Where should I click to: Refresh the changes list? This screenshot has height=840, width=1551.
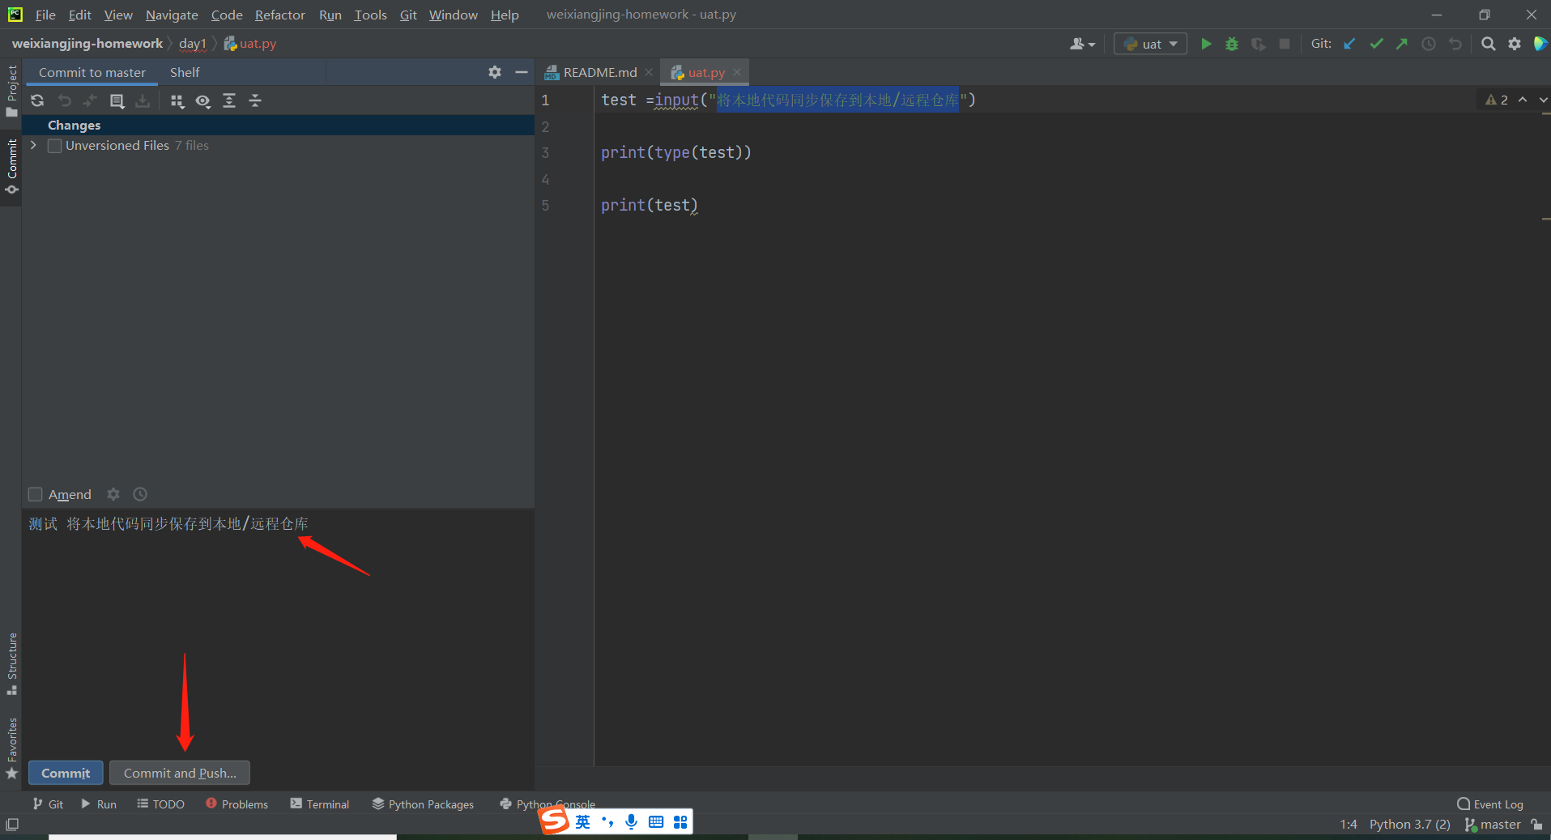[37, 100]
